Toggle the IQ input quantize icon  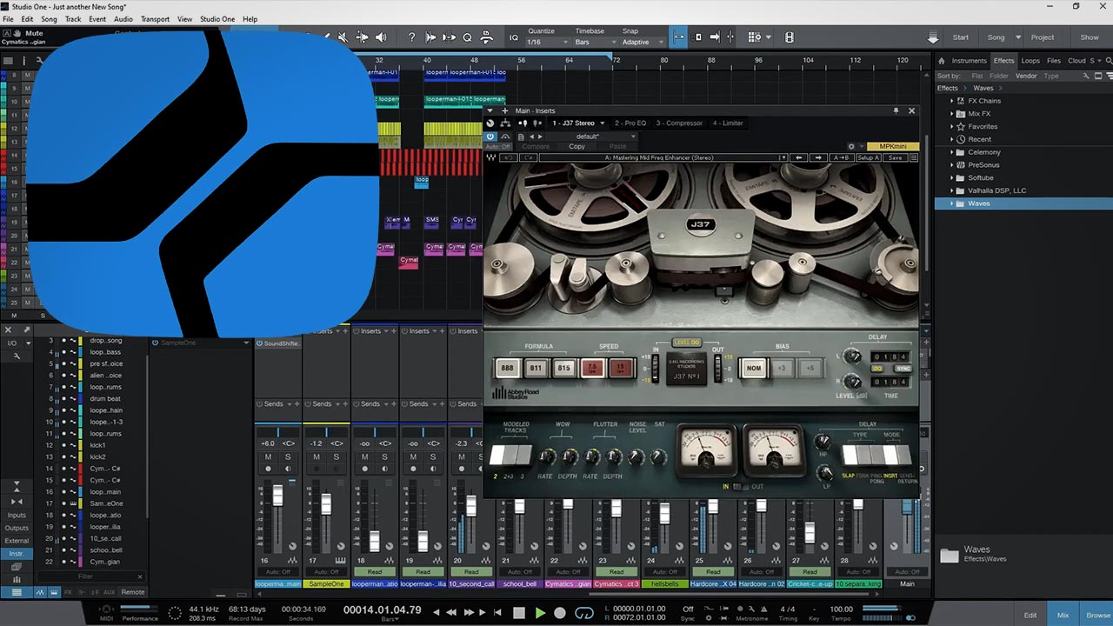coord(514,37)
